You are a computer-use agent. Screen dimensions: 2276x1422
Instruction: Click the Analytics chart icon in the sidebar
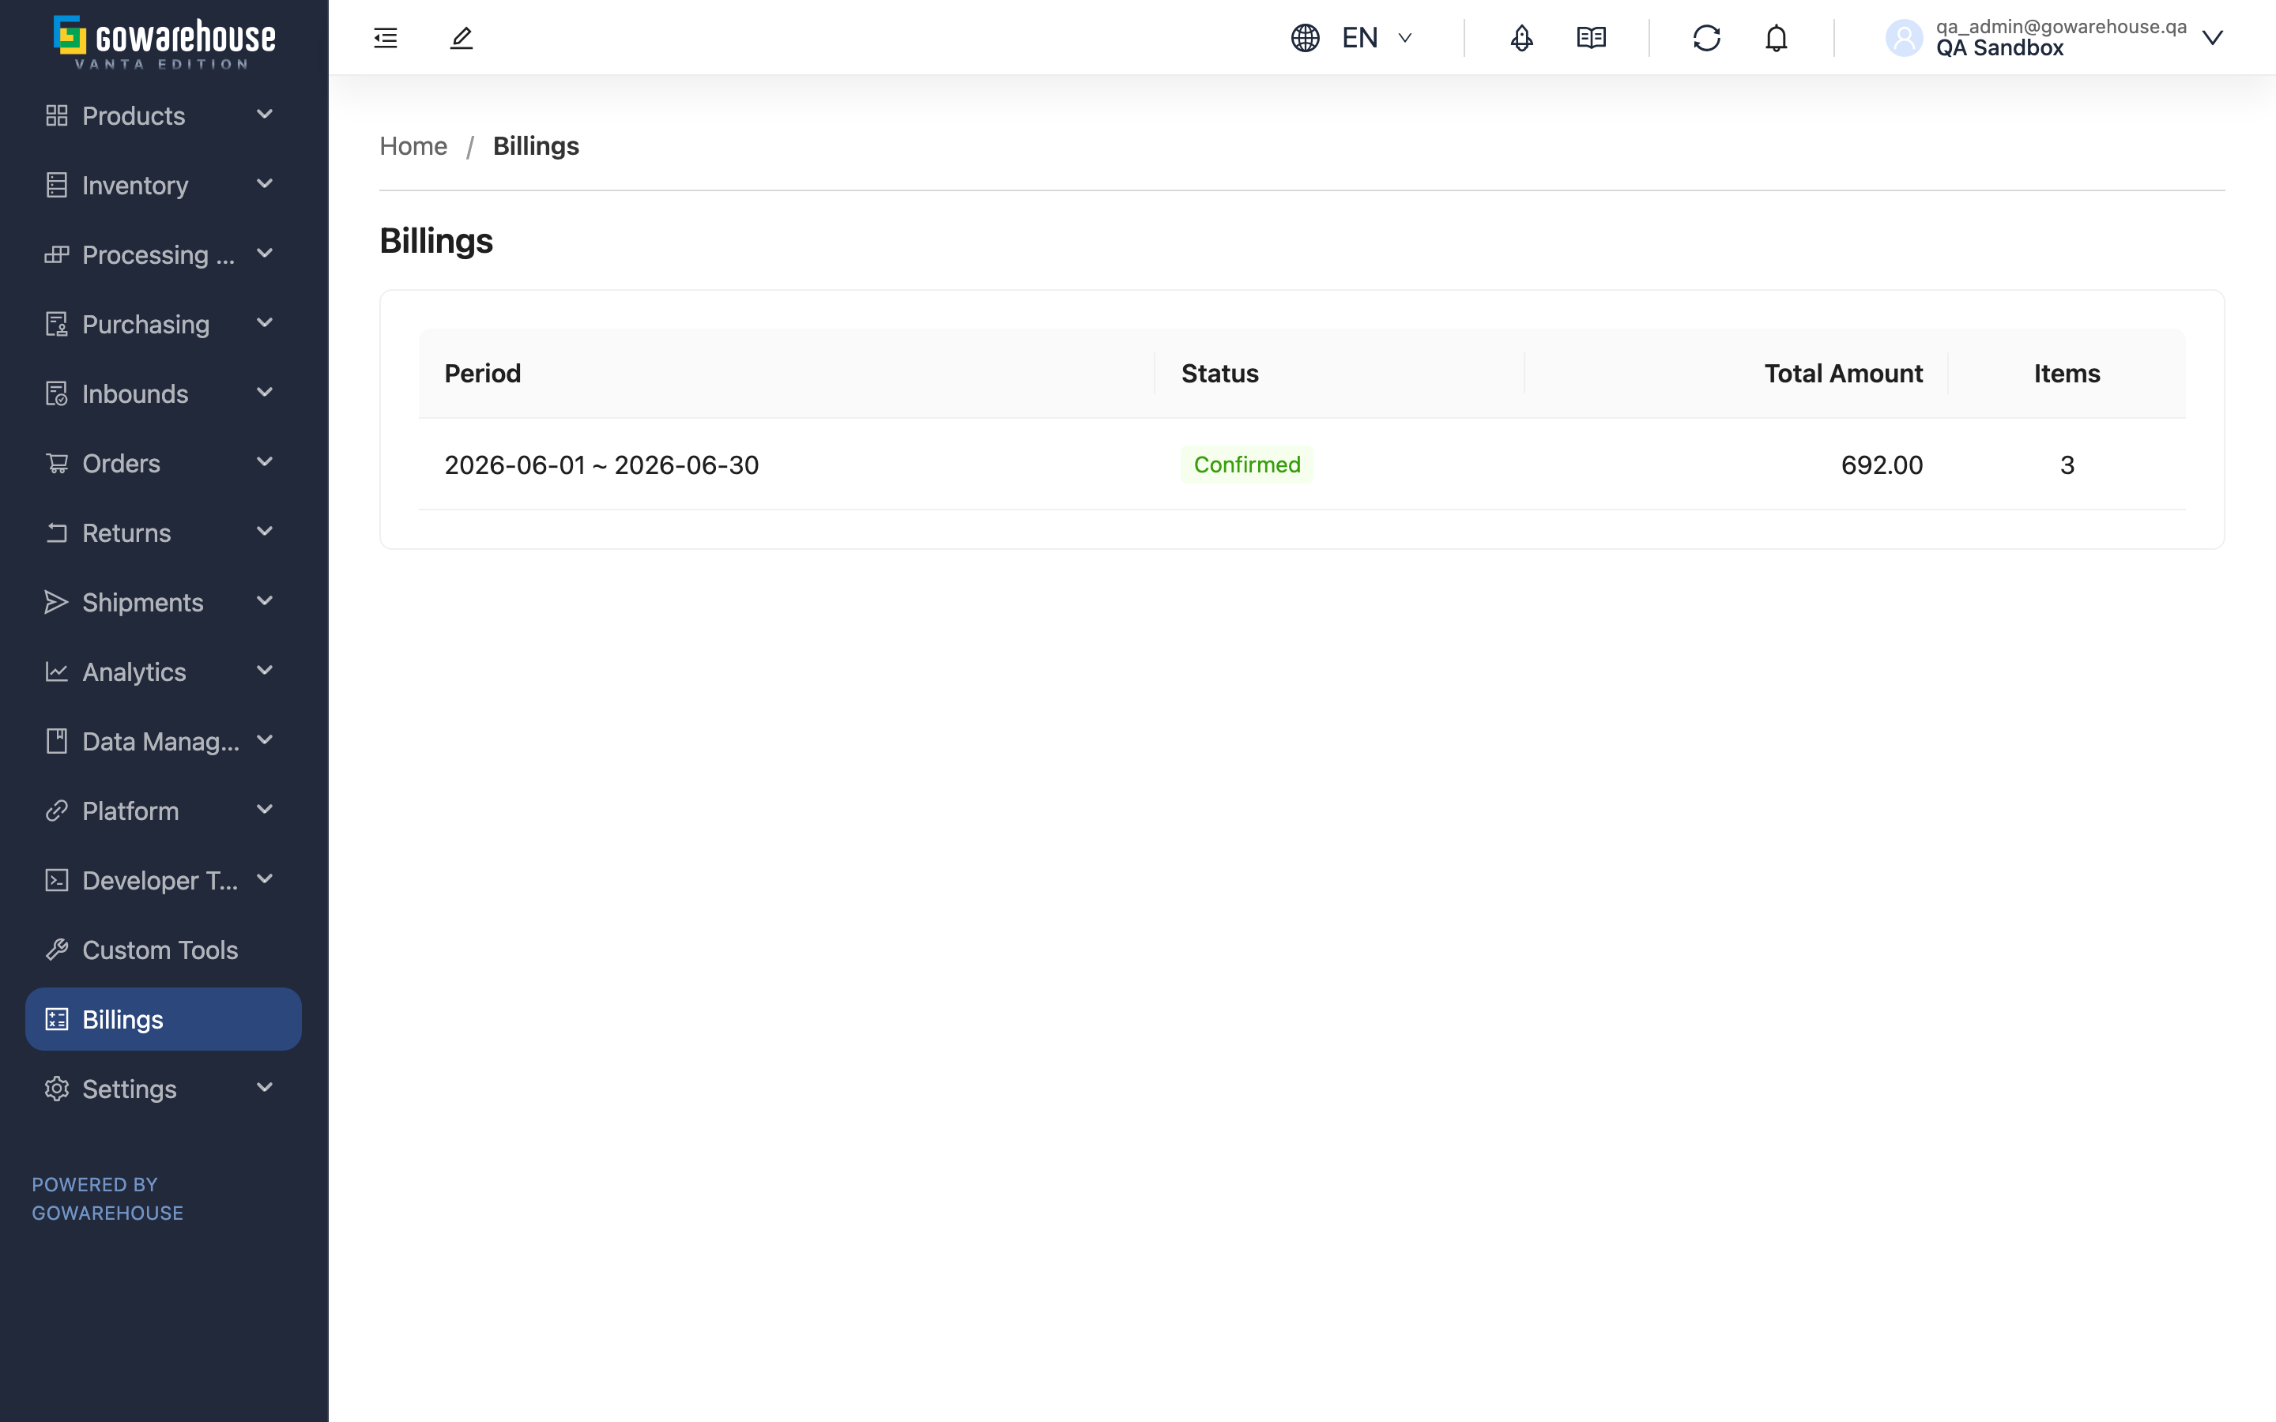click(x=56, y=672)
